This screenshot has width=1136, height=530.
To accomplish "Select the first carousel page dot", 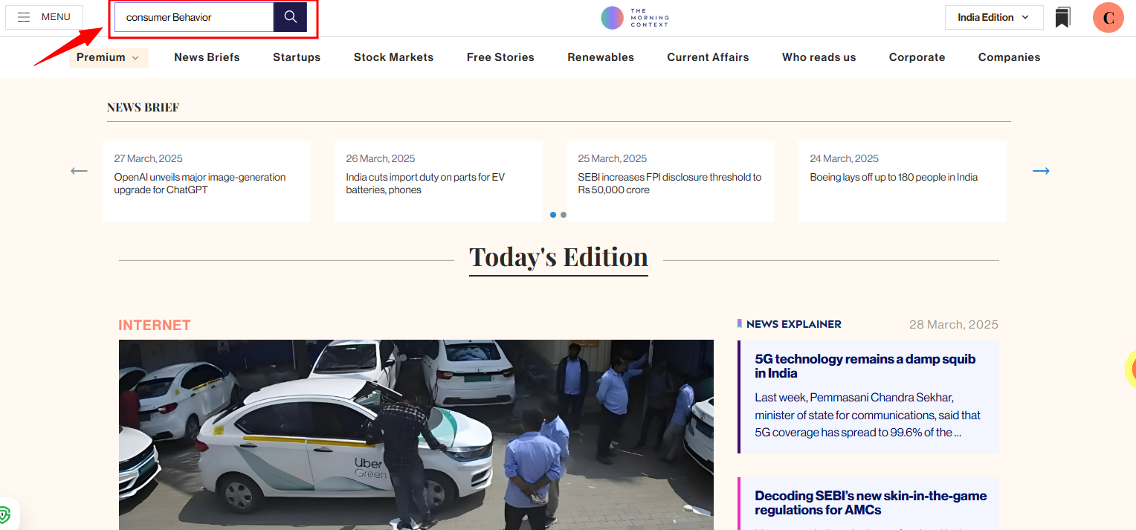I will tap(553, 215).
